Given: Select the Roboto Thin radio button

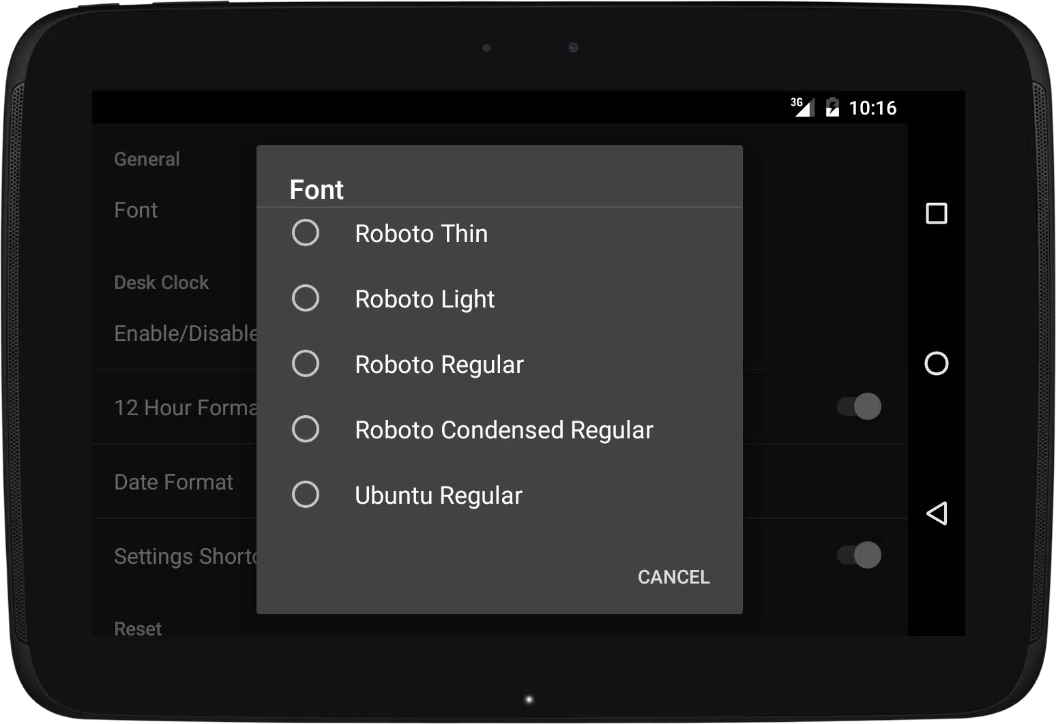Looking at the screenshot, I should click(x=305, y=233).
